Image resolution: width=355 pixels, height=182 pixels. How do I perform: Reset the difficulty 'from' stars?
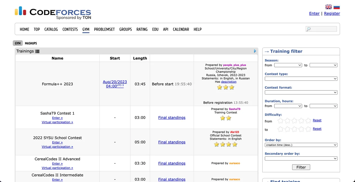[317, 120]
